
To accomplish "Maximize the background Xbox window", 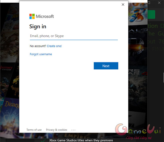I will pyautogui.click(x=149, y=3).
